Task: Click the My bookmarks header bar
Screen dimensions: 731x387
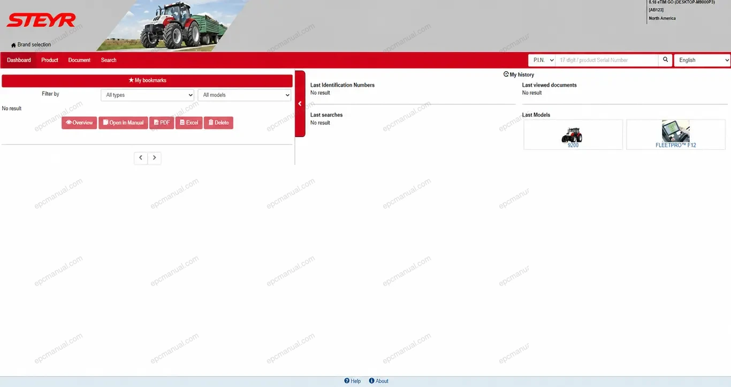Action: [147, 80]
